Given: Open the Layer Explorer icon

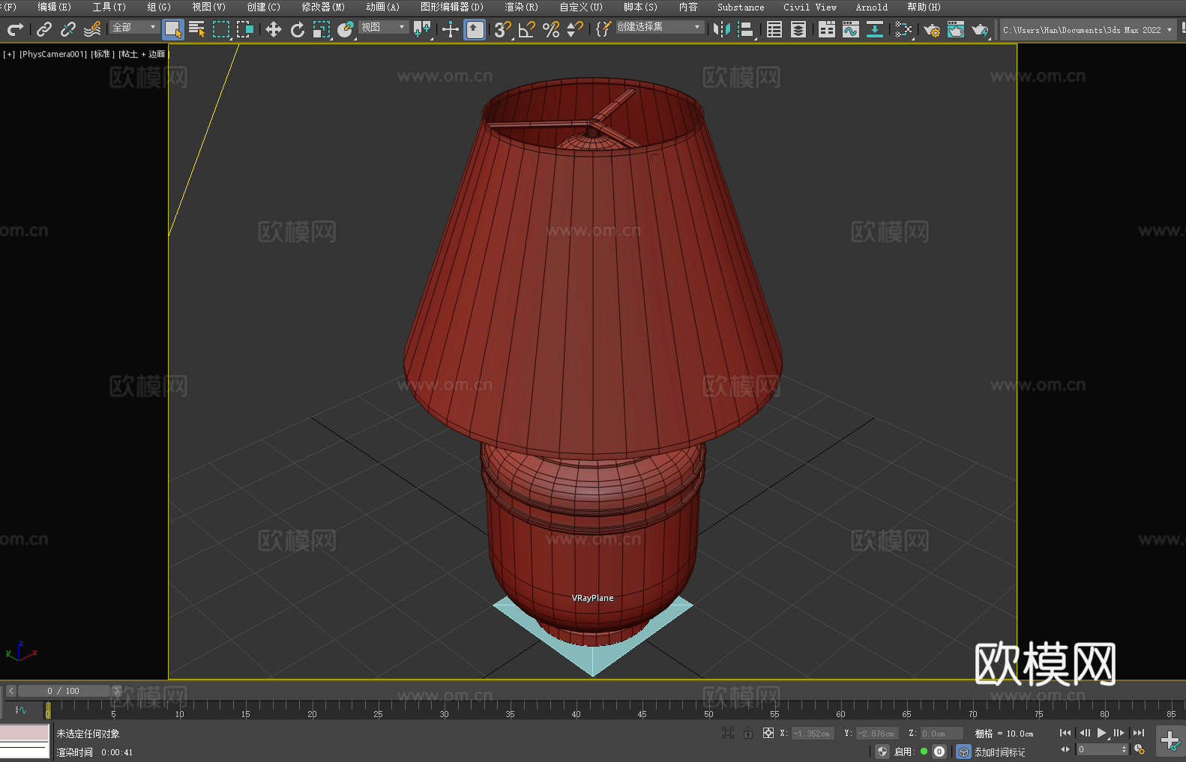Looking at the screenshot, I should pyautogui.click(x=798, y=30).
